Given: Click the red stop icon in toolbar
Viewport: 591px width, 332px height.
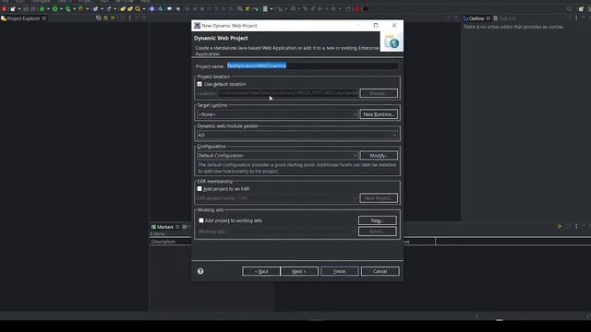Looking at the screenshot, I should [x=357, y=9].
